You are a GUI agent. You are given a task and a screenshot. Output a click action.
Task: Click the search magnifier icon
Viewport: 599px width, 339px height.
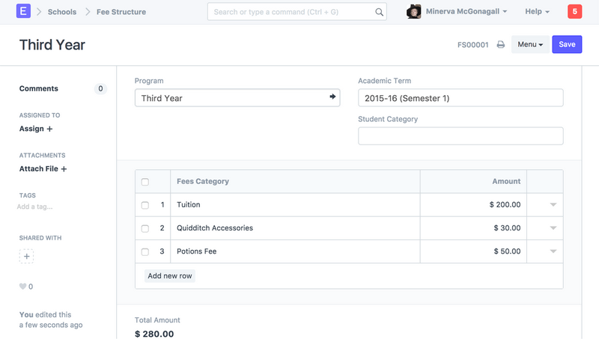pyautogui.click(x=379, y=12)
